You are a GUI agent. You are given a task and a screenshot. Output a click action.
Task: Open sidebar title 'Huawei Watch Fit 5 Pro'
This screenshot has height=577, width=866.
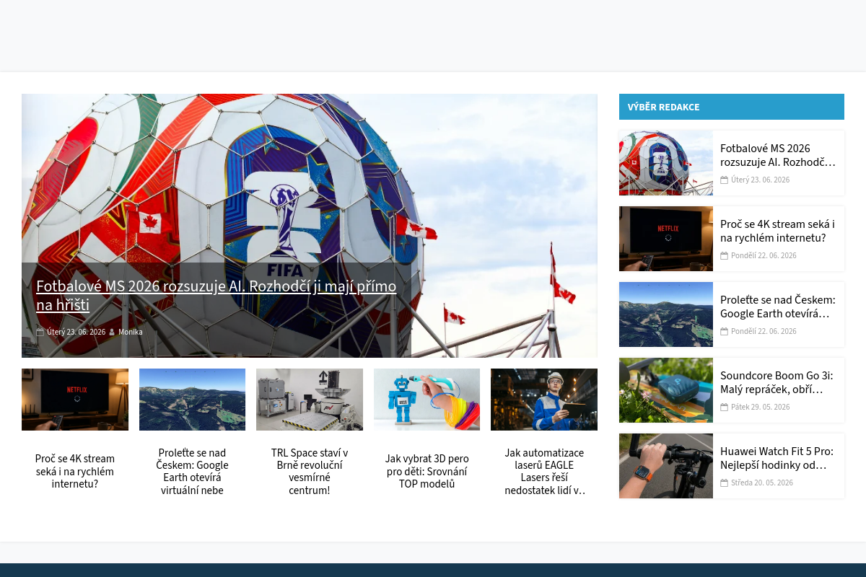(x=778, y=459)
